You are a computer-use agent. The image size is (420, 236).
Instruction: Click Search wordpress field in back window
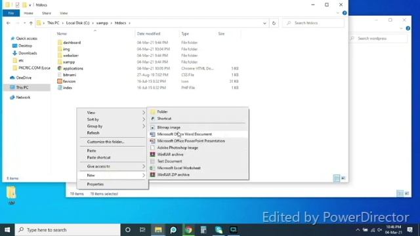click(x=378, y=39)
